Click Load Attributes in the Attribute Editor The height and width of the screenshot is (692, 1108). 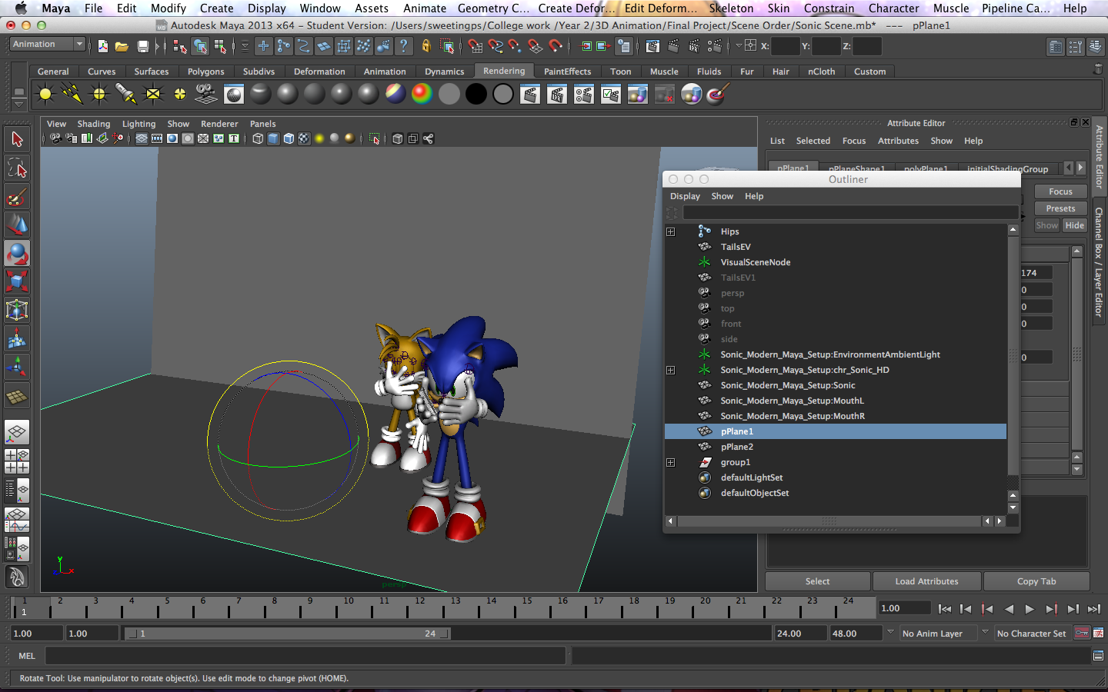926,581
